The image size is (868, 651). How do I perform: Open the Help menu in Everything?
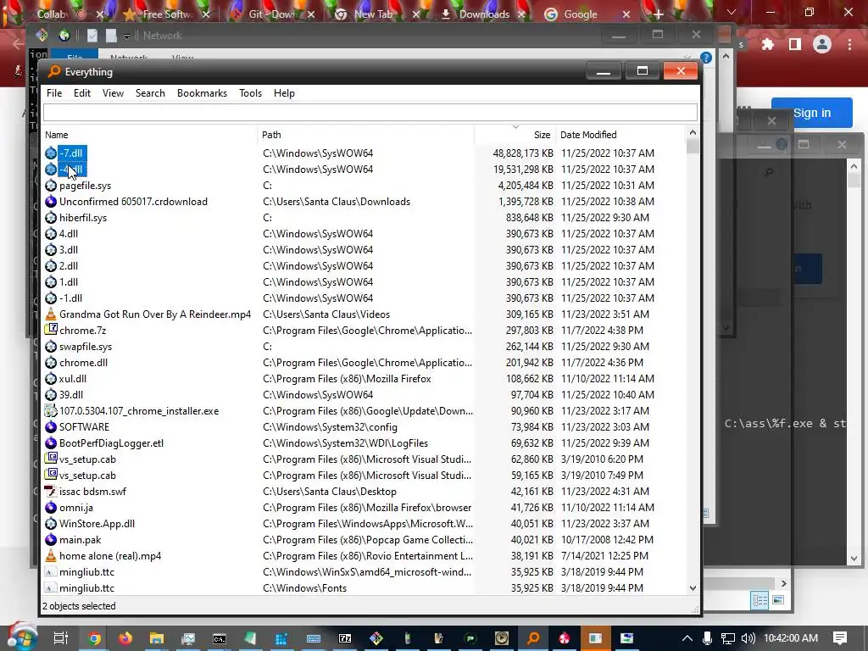tap(284, 93)
